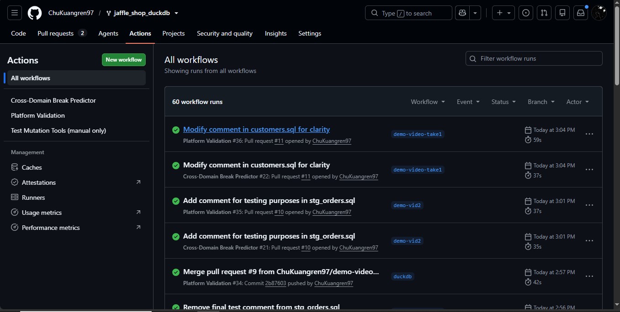Switch to the Projects tab
The height and width of the screenshot is (312, 620).
174,33
